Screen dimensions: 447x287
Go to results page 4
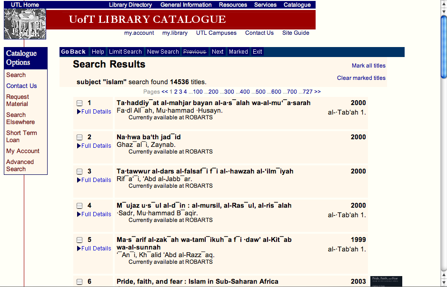185,92
